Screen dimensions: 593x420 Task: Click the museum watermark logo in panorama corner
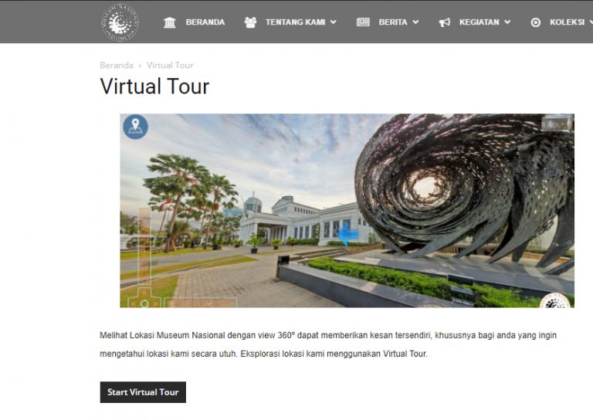[x=556, y=300]
